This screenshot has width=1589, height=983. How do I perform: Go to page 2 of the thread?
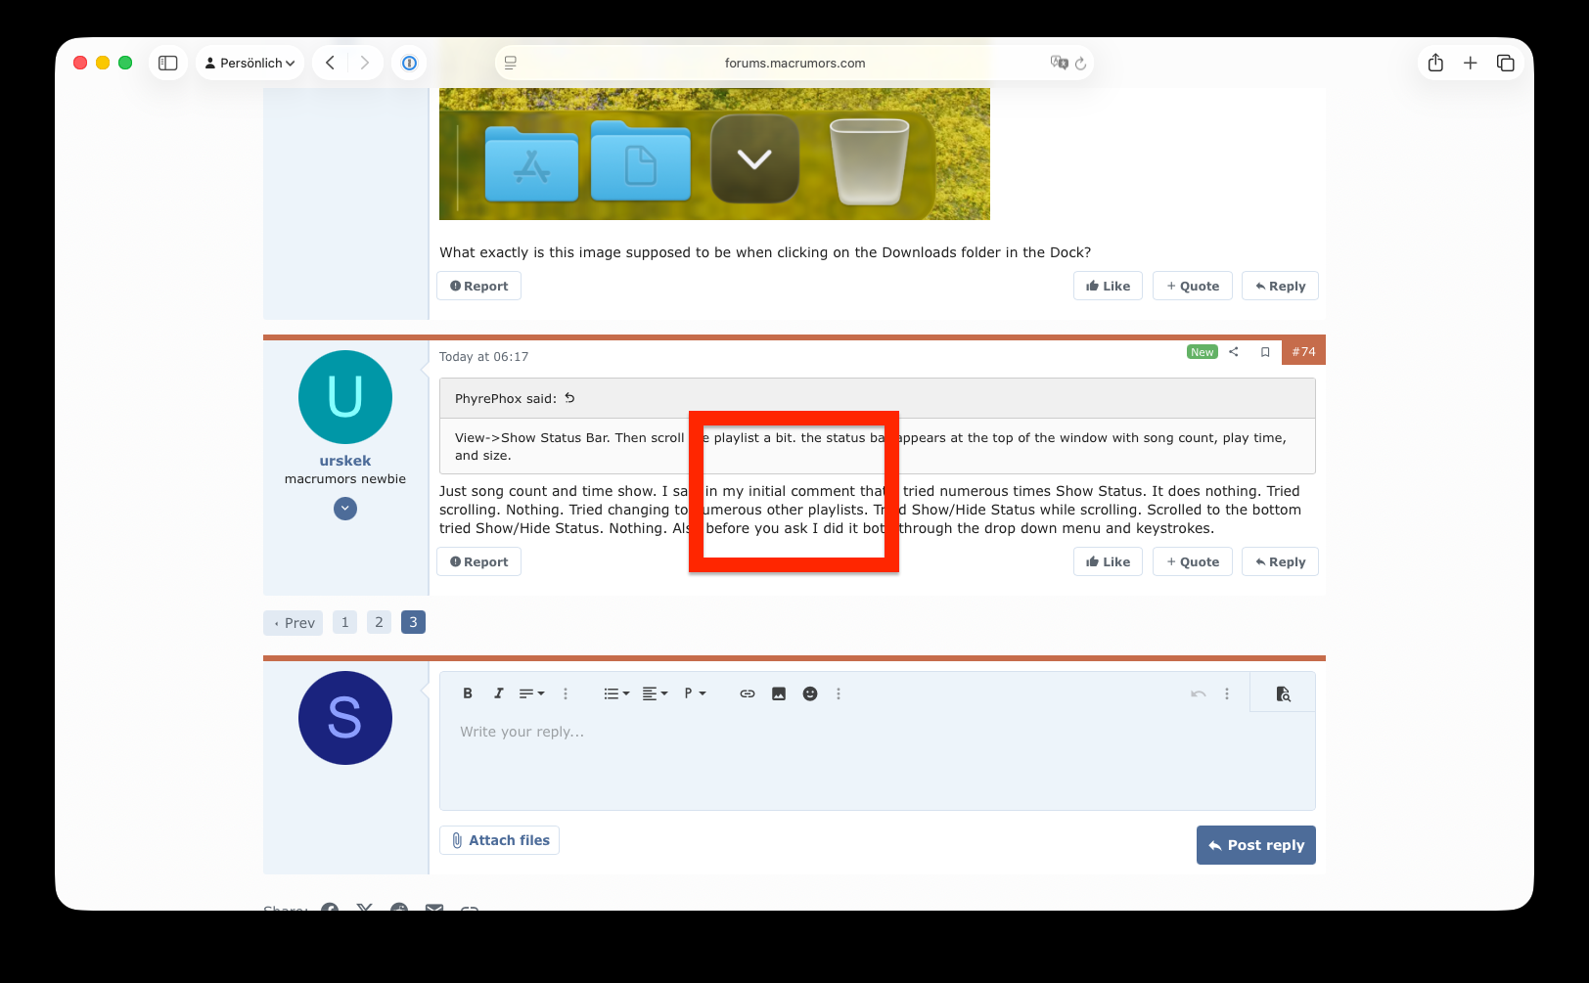pyautogui.click(x=379, y=622)
